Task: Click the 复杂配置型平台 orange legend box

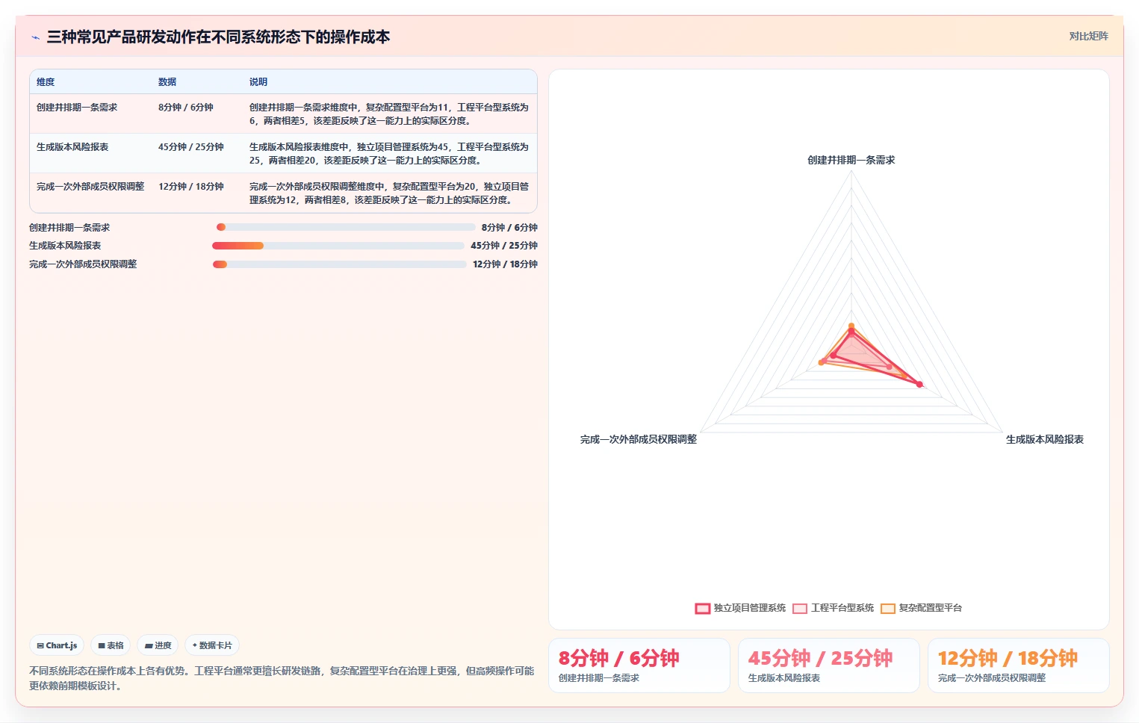Action: tap(888, 609)
